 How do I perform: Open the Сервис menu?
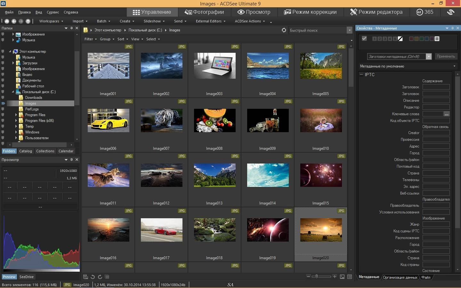53,12
